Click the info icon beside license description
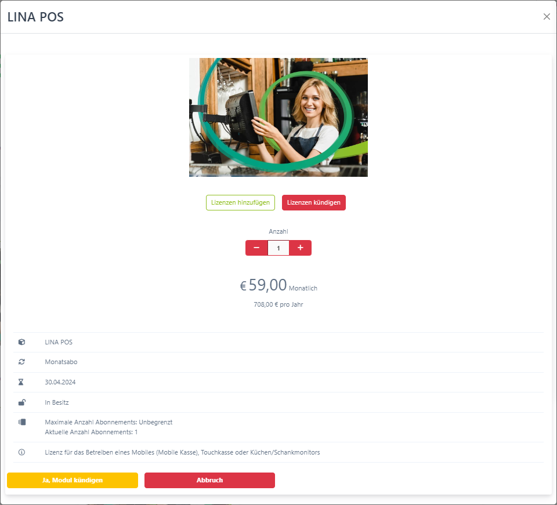The image size is (557, 505). tap(21, 452)
